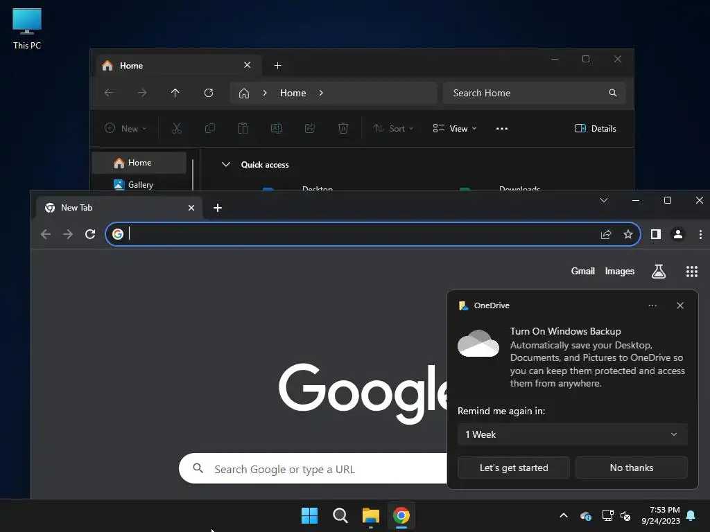Click the Rename icon in Explorer toolbar

277,128
